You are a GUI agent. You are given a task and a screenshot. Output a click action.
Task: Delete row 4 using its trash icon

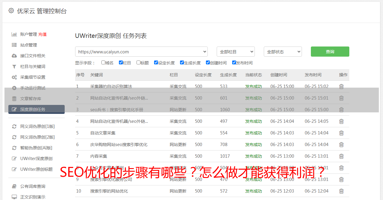click(341, 121)
